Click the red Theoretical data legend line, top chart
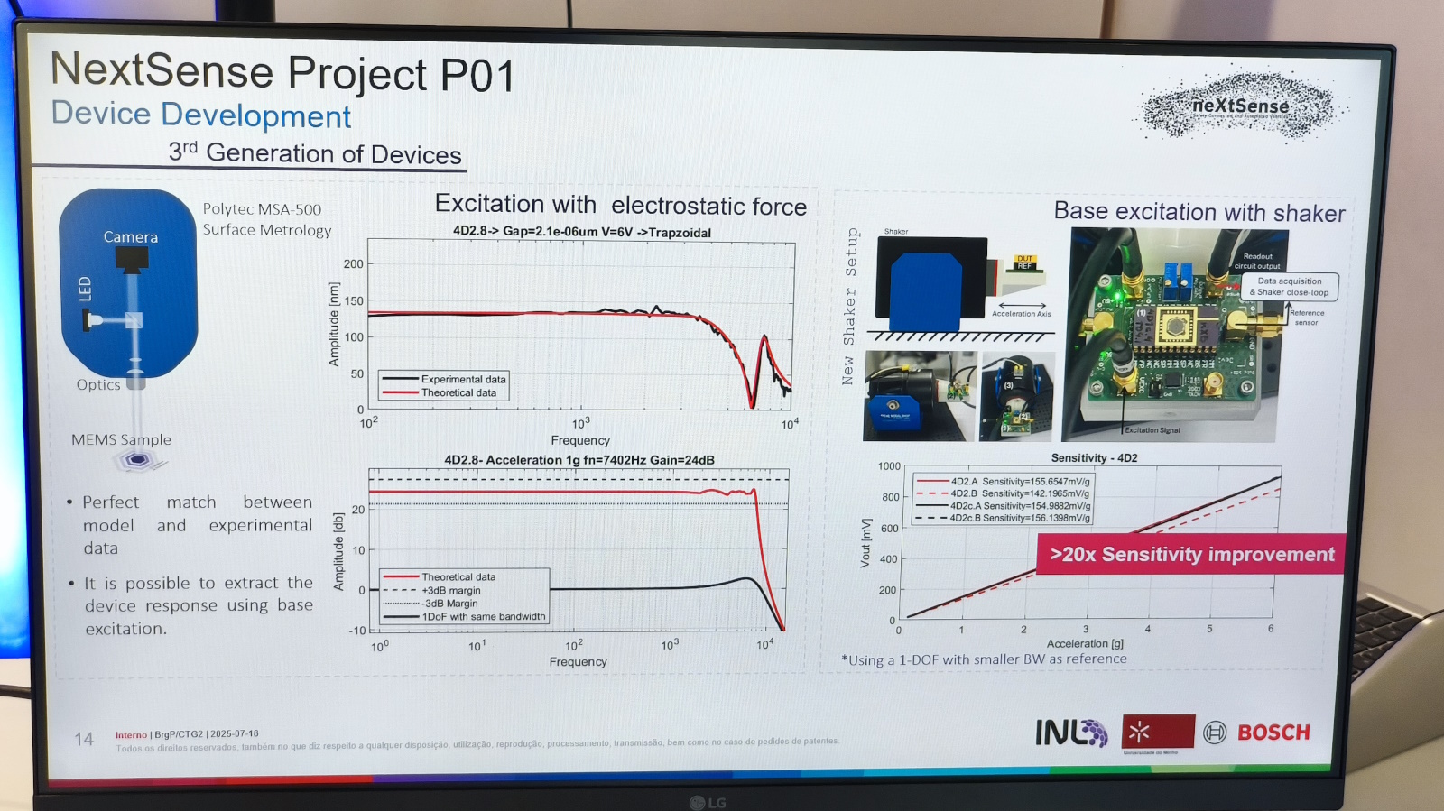Screen dimensions: 1444x811 click(399, 393)
